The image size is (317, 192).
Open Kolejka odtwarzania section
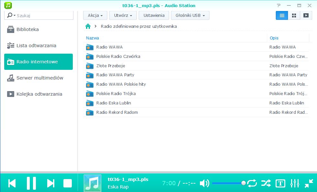pos(38,94)
